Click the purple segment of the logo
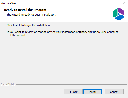The image size is (128, 98). (121, 11)
